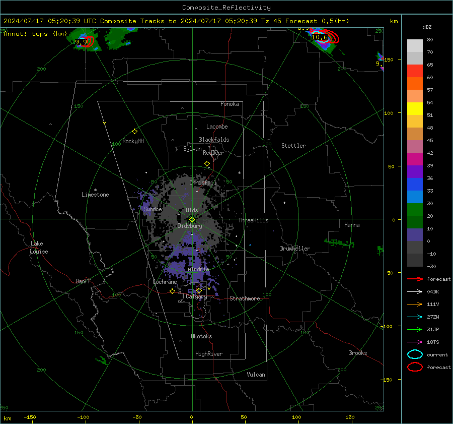Click the 'Annot: tops (km)' label

click(35, 34)
